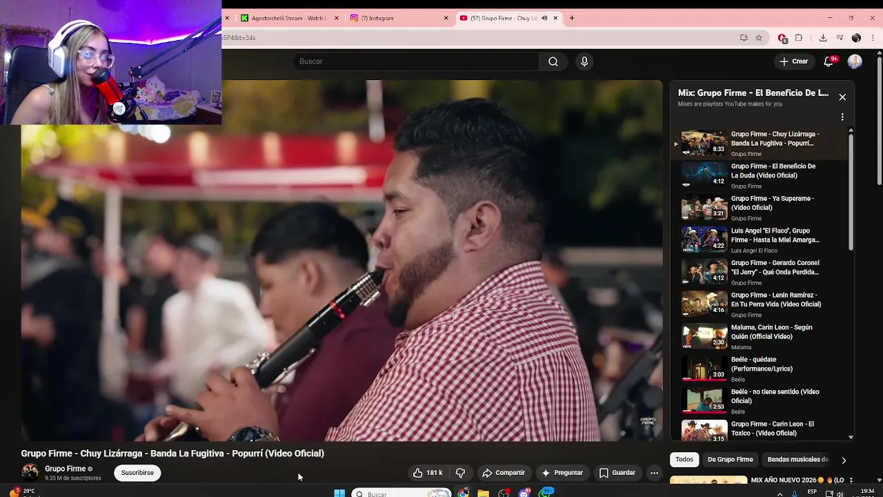The image size is (883, 497).
Task: Open WhatsApp from the taskbar
Action: [x=546, y=493]
